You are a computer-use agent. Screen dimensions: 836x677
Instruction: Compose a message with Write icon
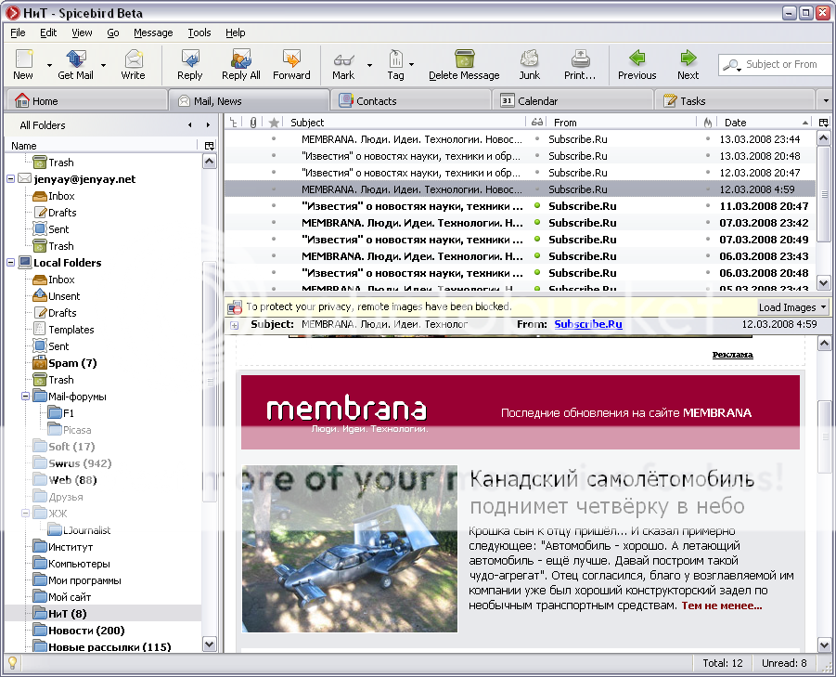coord(133,60)
